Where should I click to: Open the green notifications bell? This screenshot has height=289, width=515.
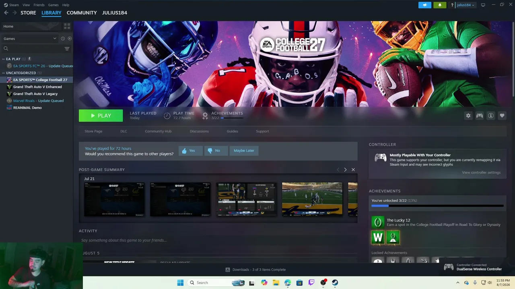point(440,5)
